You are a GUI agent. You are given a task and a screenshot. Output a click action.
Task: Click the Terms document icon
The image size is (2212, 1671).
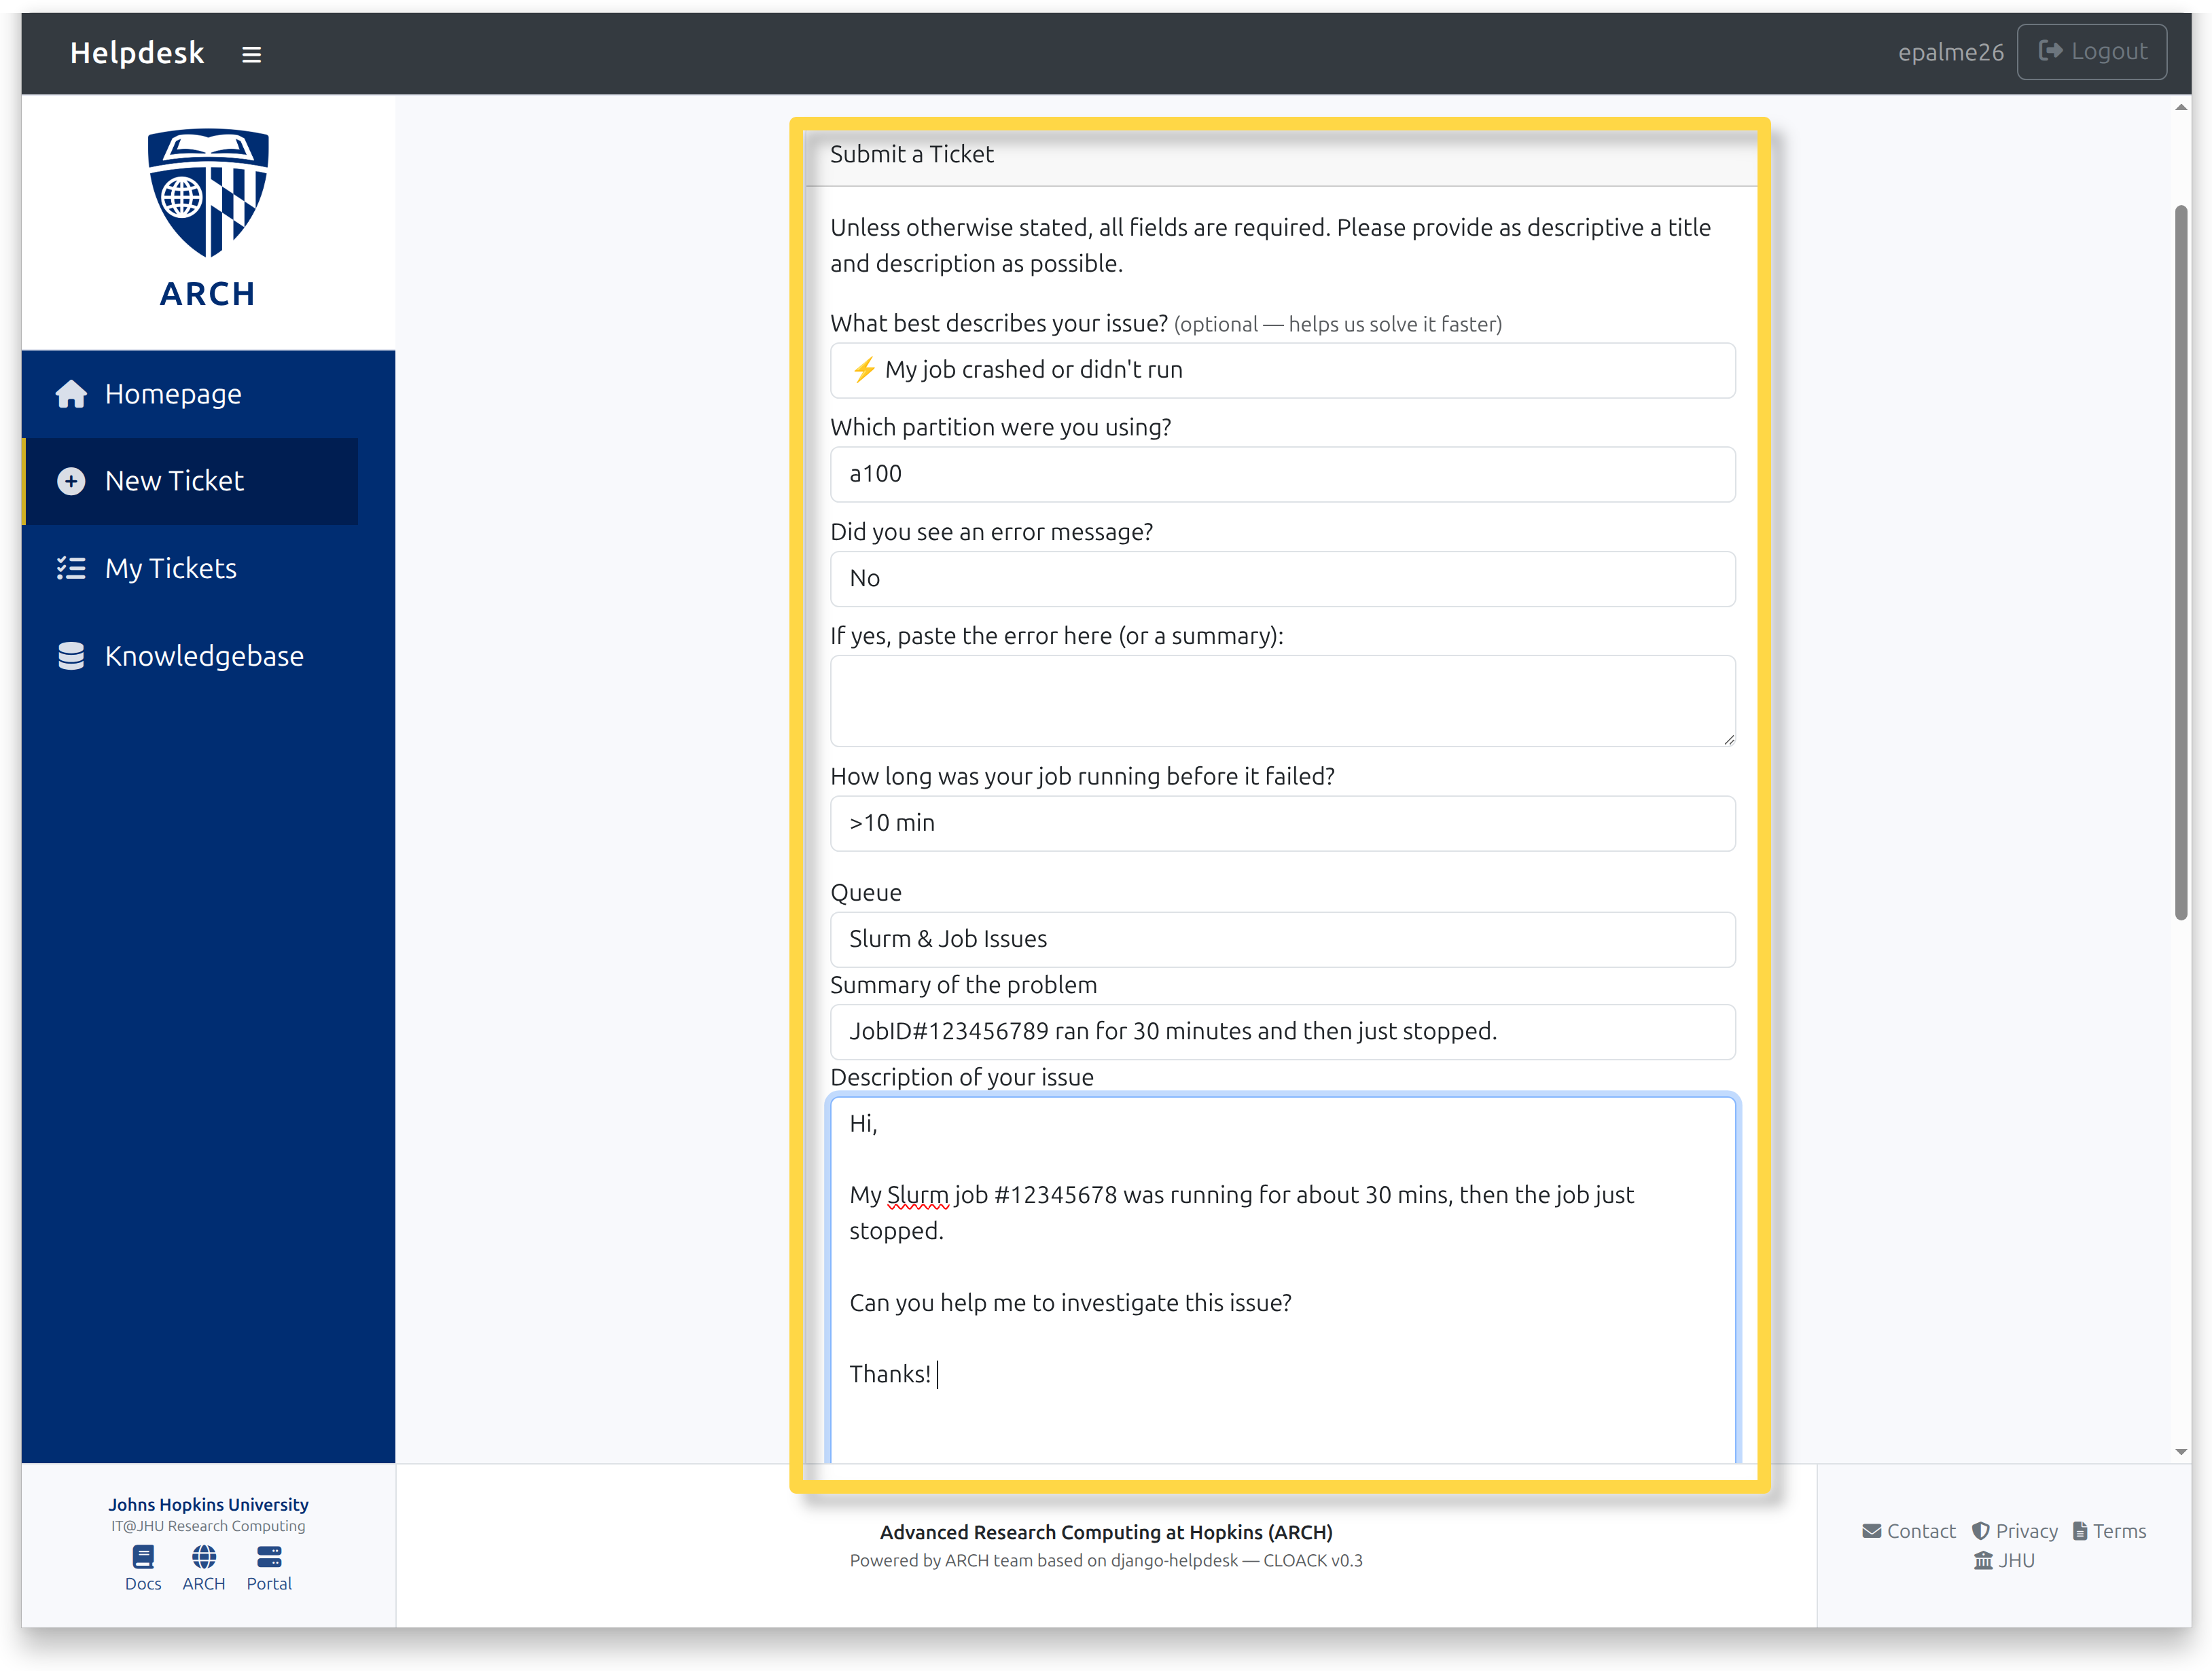2080,1531
